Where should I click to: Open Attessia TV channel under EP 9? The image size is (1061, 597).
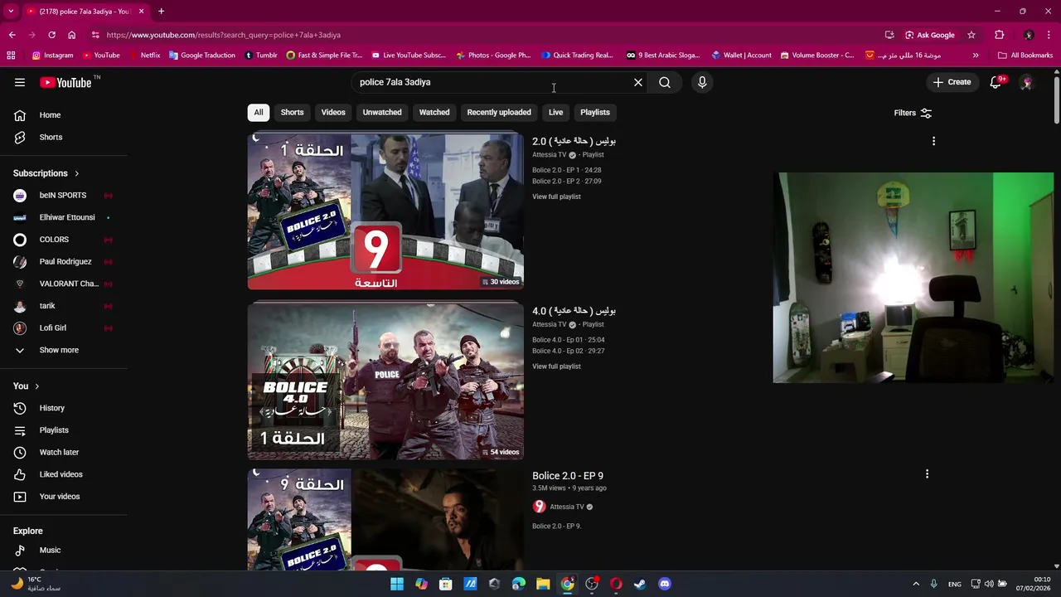coord(567,507)
